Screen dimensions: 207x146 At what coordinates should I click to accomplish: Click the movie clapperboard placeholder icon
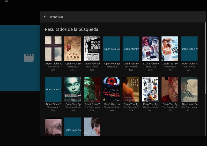point(29,58)
